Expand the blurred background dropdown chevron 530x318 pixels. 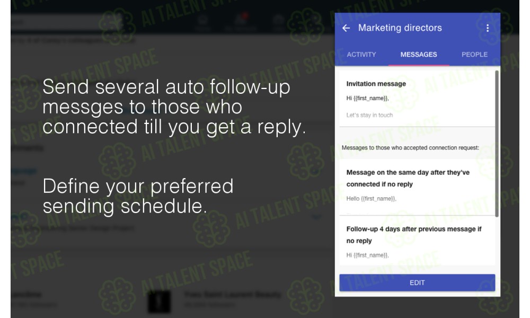(x=316, y=217)
